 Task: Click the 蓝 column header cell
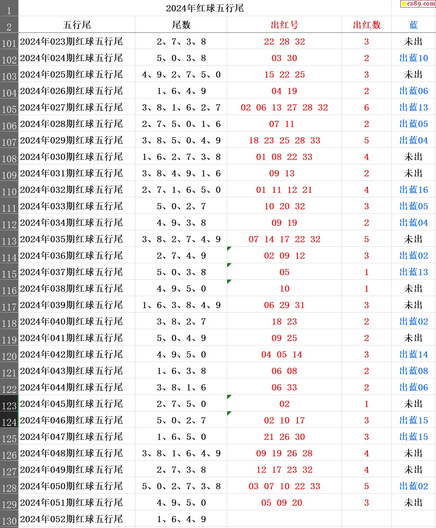click(414, 25)
